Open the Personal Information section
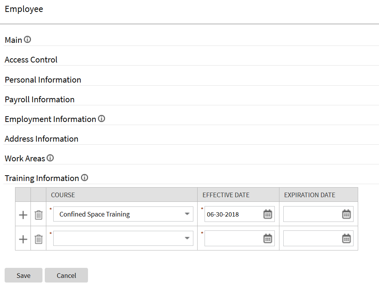The height and width of the screenshot is (291, 379). tap(42, 80)
